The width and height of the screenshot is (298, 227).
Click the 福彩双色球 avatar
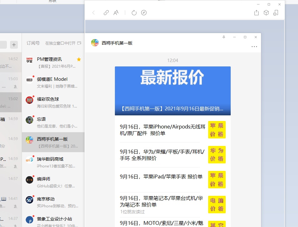[x=29, y=100]
